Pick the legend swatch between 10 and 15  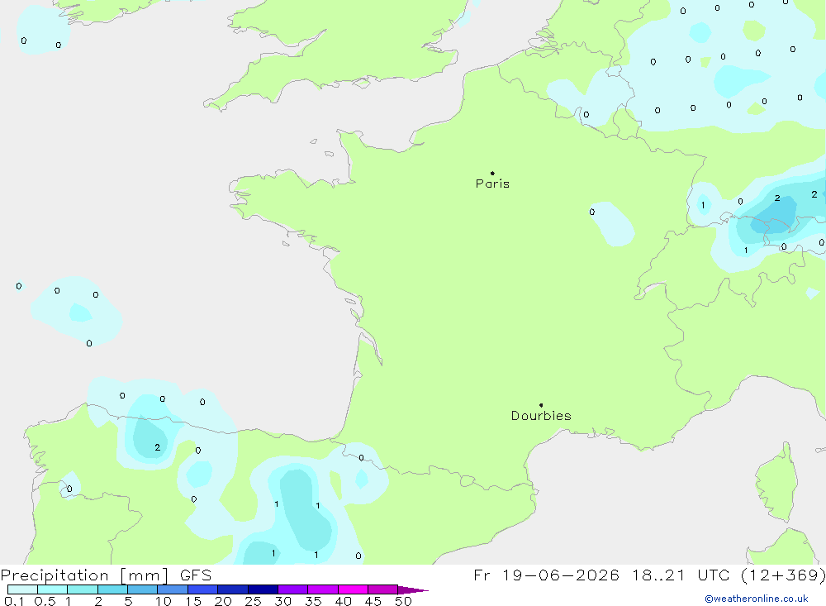[173, 589]
